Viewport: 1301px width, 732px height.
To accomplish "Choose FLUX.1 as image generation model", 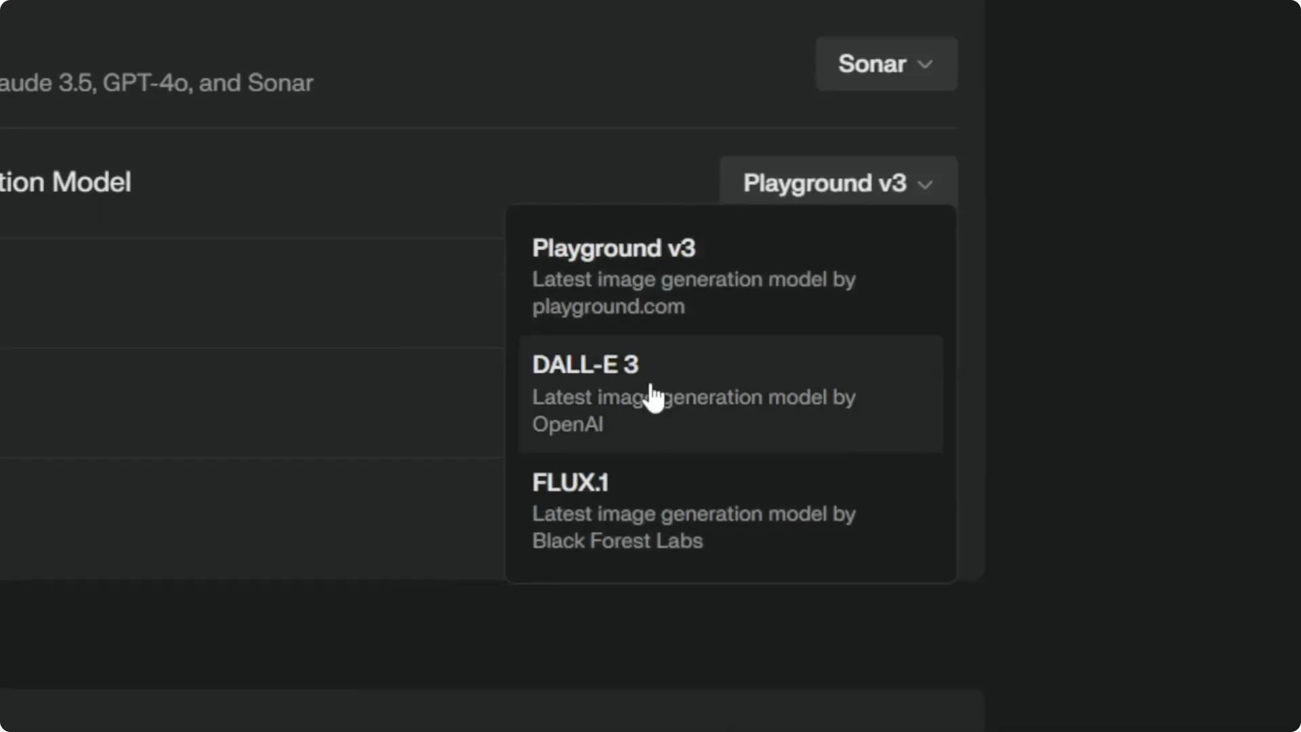I will coord(730,511).
